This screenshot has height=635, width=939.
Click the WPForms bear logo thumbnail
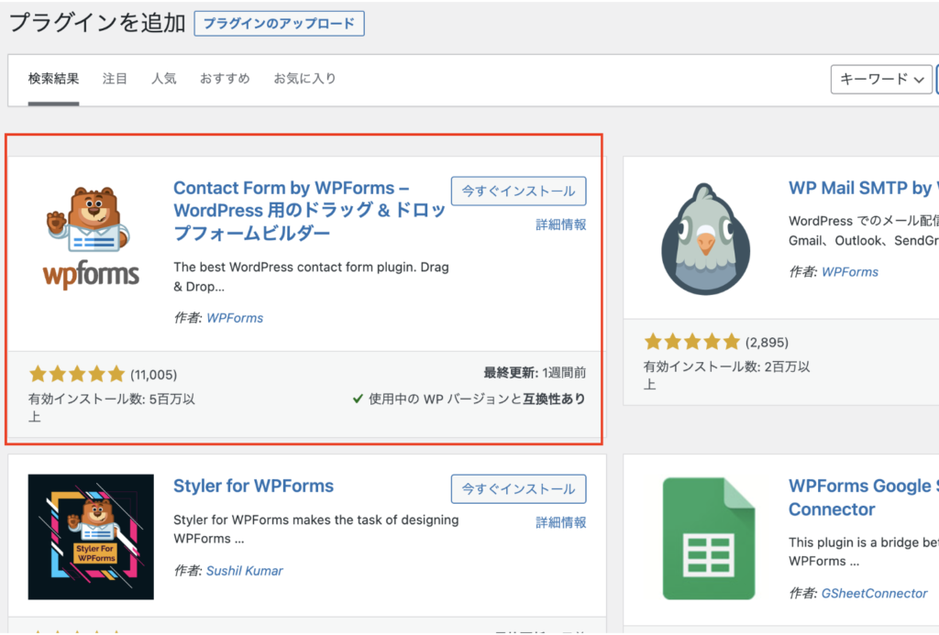[91, 238]
